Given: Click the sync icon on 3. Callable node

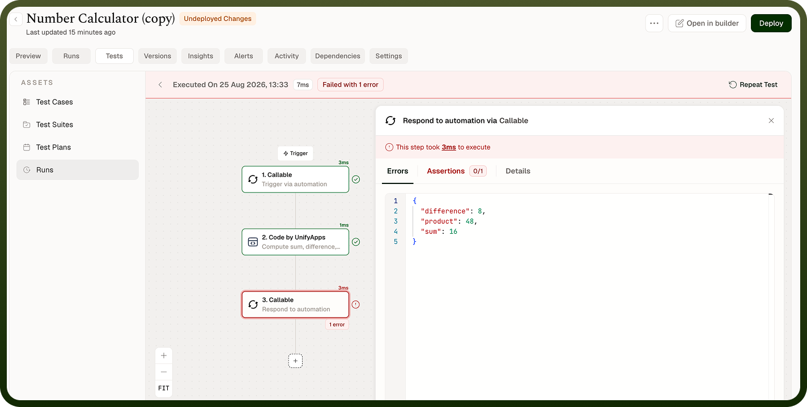Looking at the screenshot, I should click(253, 305).
